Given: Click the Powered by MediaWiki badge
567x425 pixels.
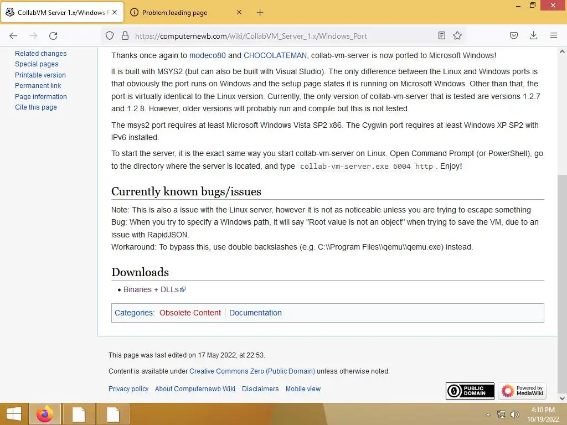Looking at the screenshot, I should pyautogui.click(x=522, y=391).
